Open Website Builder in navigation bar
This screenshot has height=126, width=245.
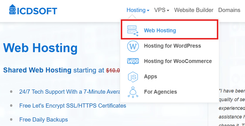[x=194, y=10]
